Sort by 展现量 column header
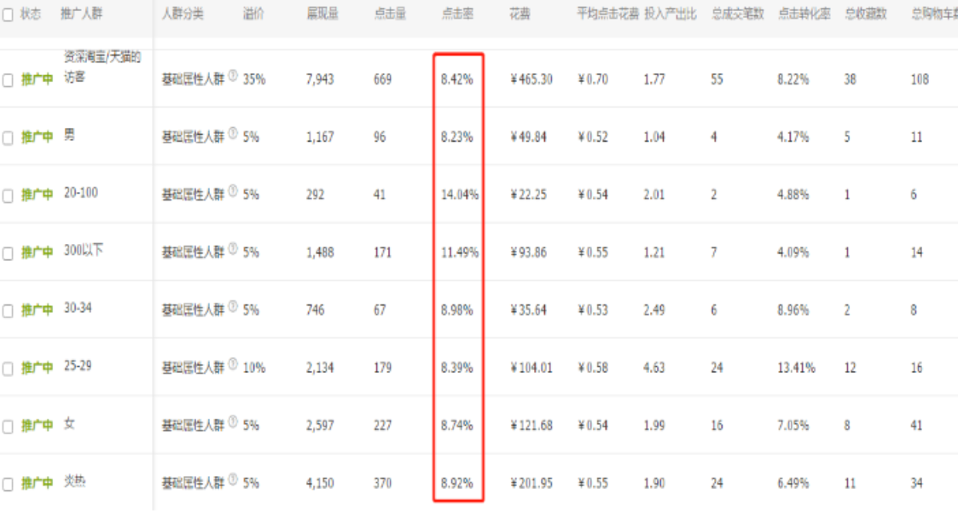The height and width of the screenshot is (511, 958). 322,14
